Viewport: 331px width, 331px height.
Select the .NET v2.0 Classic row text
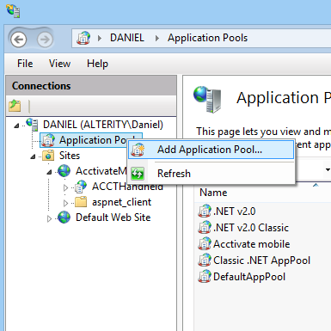[x=251, y=228]
